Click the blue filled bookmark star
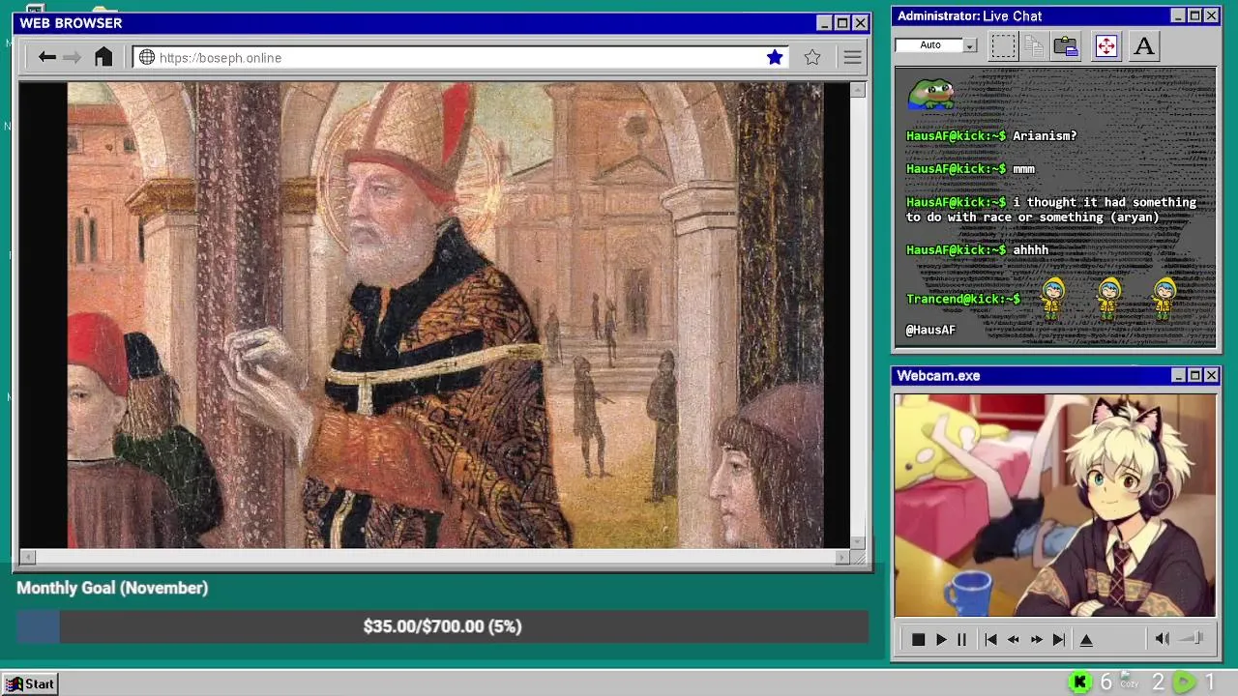 pos(775,57)
